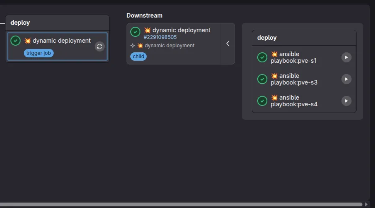Open the ansible playbook:pve-s1 job
The height and width of the screenshot is (208, 375).
click(293, 57)
